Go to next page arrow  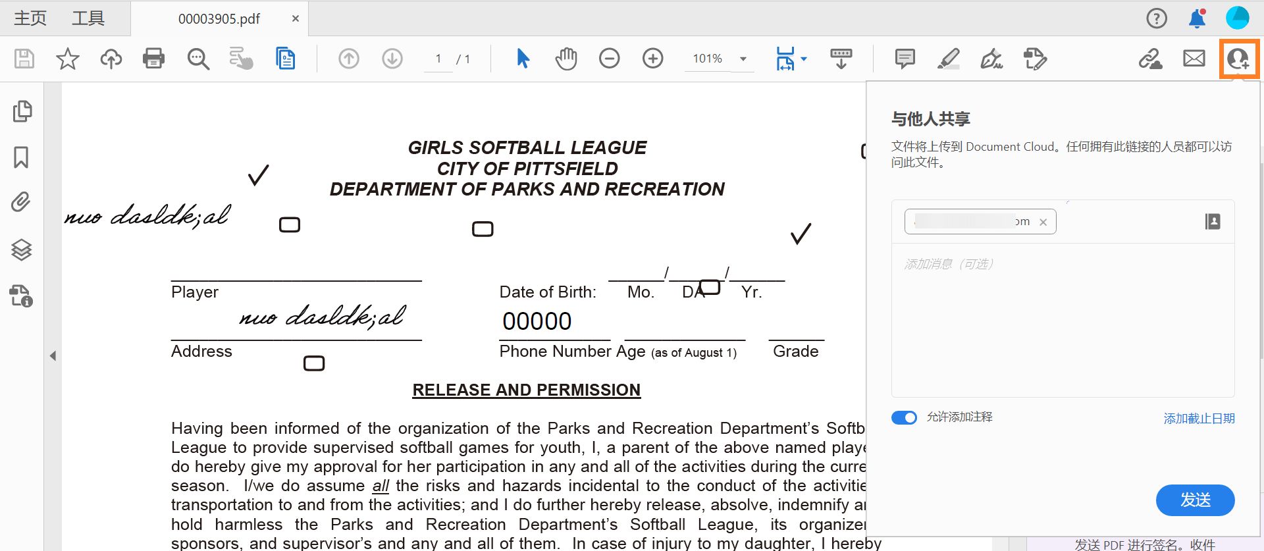[392, 59]
